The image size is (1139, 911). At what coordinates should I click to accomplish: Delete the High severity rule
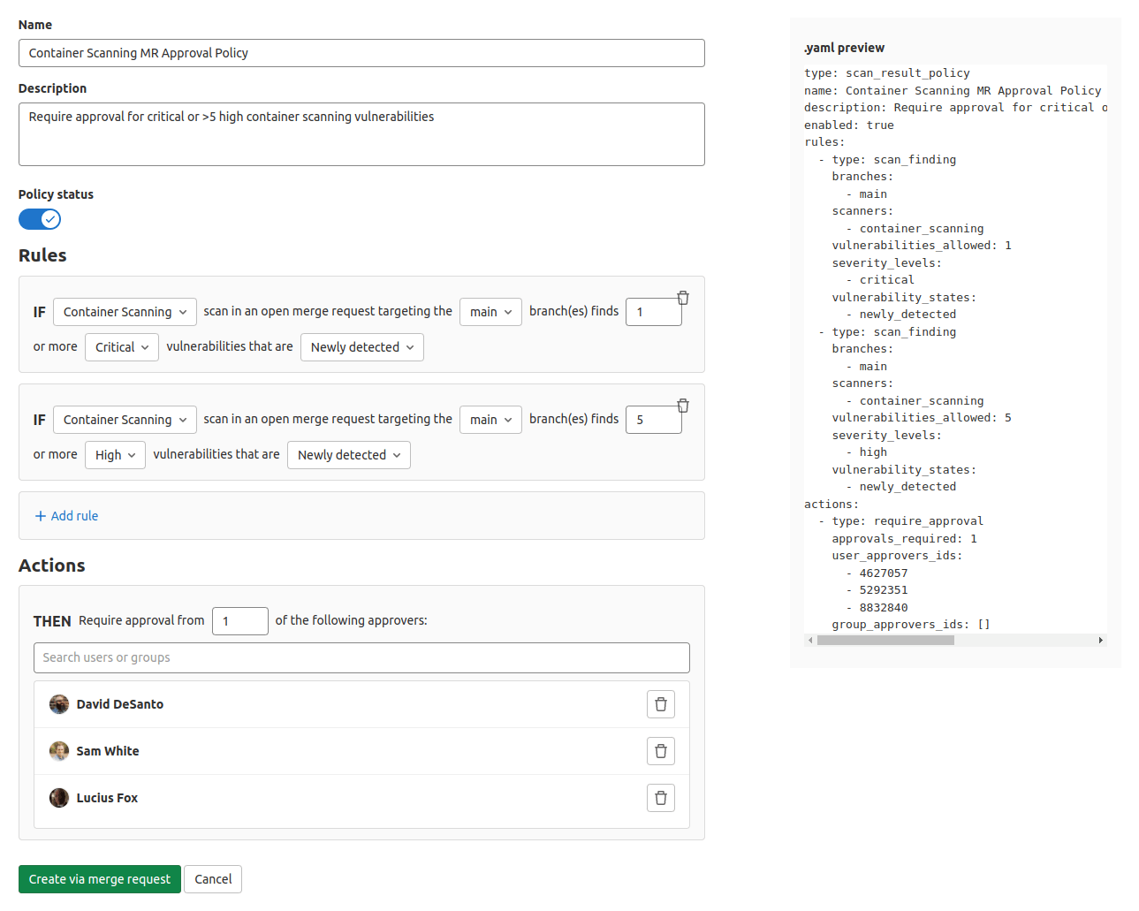pos(682,406)
